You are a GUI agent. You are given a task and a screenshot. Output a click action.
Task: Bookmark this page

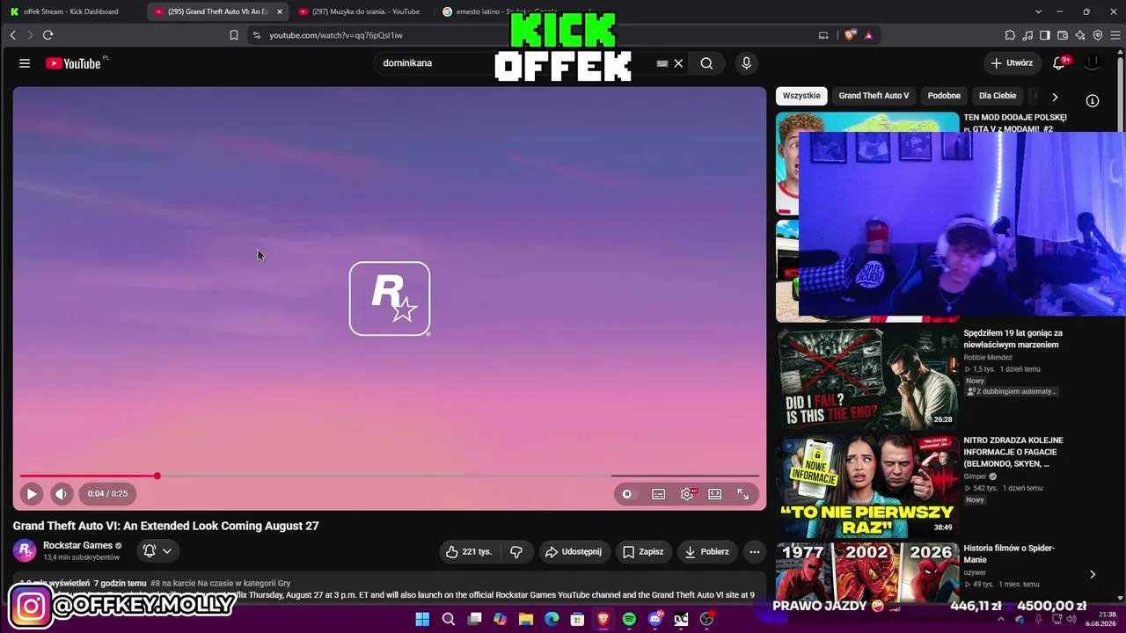click(x=234, y=35)
